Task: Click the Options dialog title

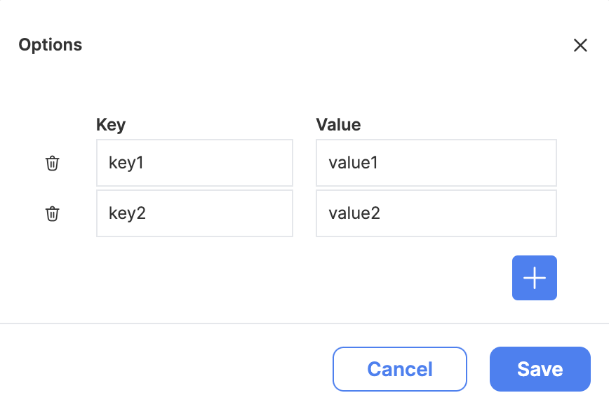Action: (51, 45)
